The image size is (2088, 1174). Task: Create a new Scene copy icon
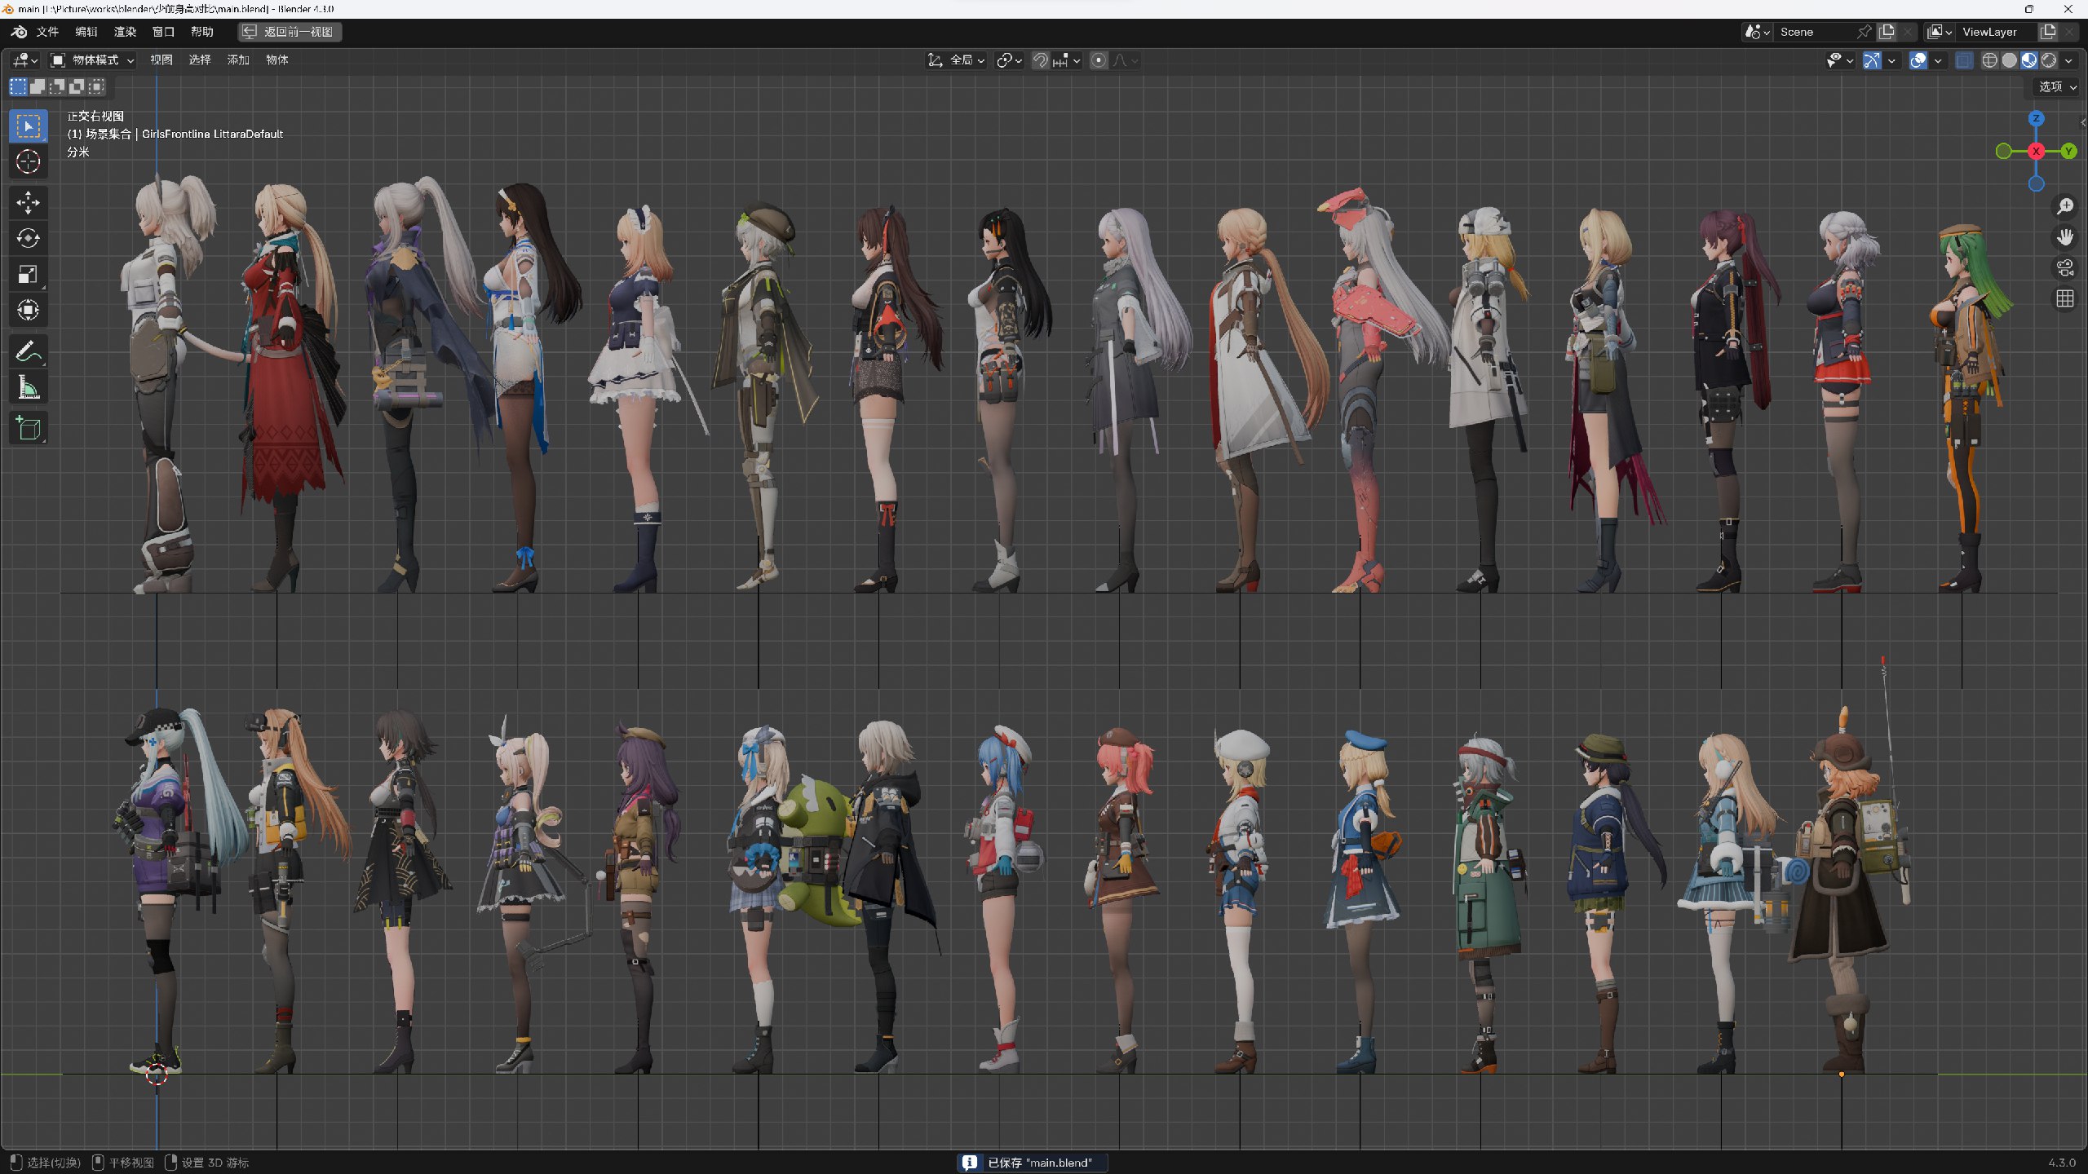coord(1887,32)
